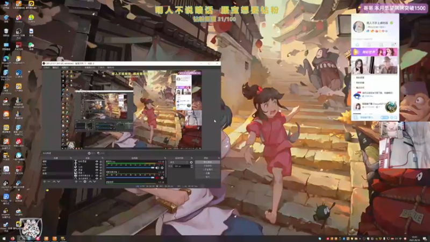Add a new scene in OBS Scenes panel

(x=45, y=181)
